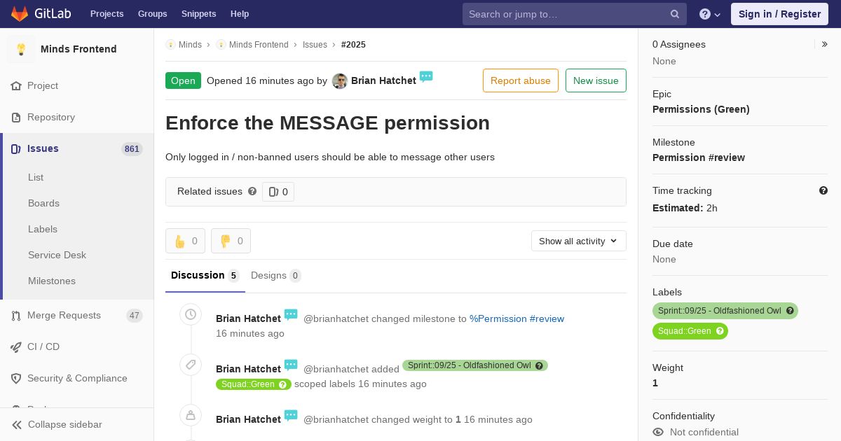Click the Sign in / Register button

[779, 14]
